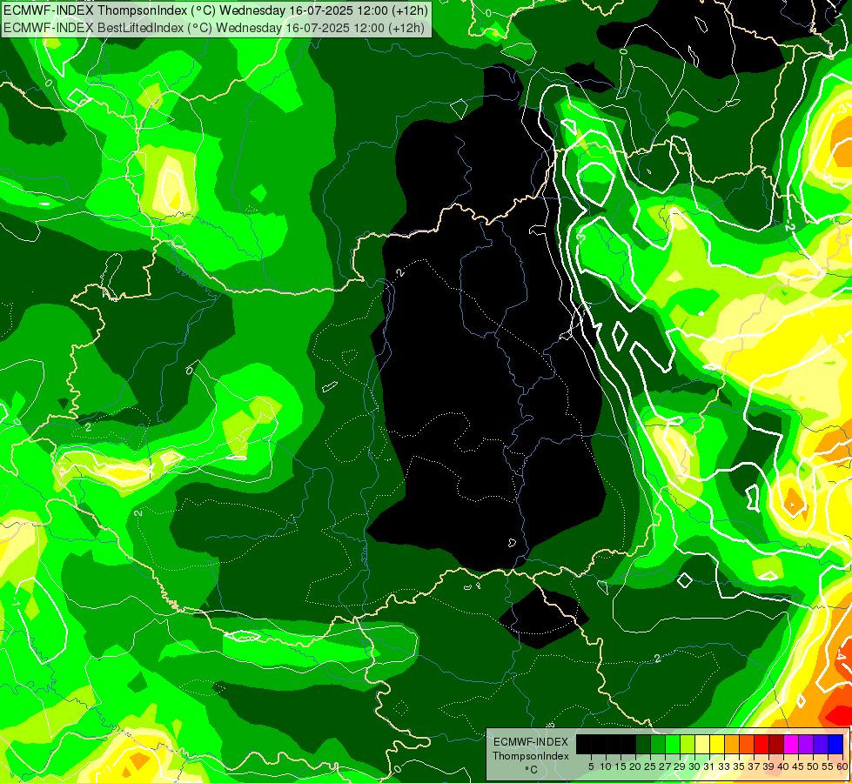Click the ThompsonIndex title line in header

(216, 10)
